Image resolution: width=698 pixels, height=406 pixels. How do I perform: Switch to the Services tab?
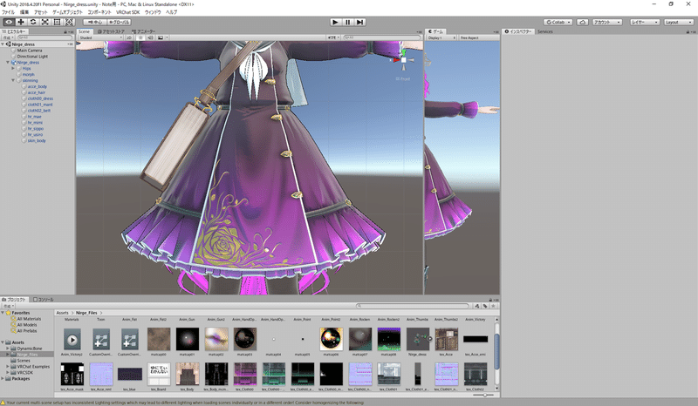point(544,31)
